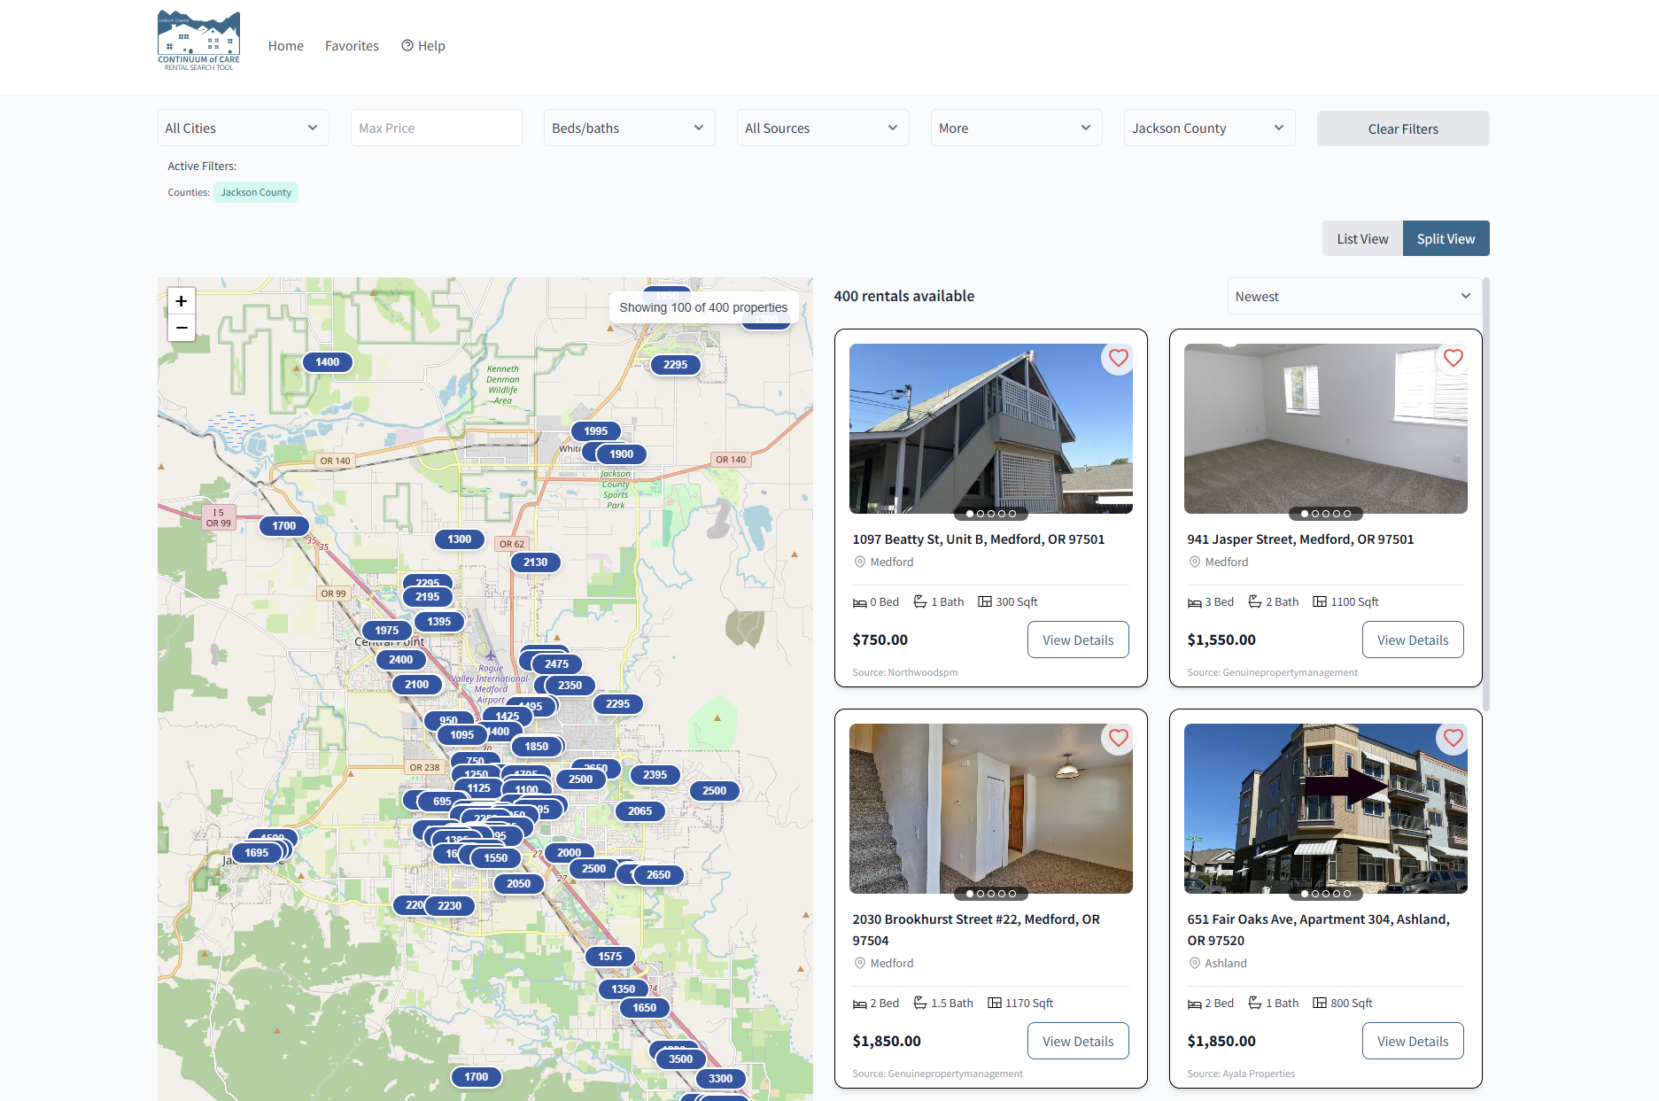Heart the 2030 Brookhurst Street listing

pyautogui.click(x=1118, y=738)
